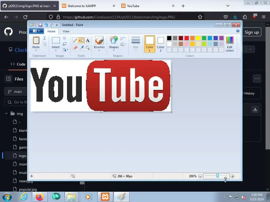This screenshot has width=270, height=202.
Task: Select Color 1 swatch button
Action: (x=150, y=44)
